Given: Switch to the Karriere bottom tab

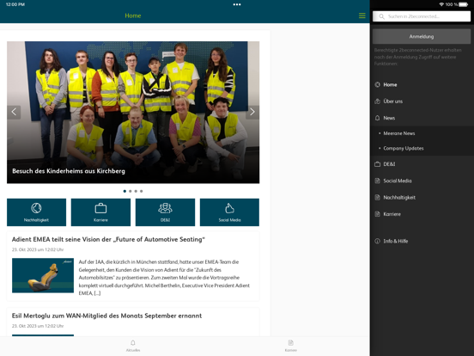Looking at the screenshot, I should (x=291, y=346).
